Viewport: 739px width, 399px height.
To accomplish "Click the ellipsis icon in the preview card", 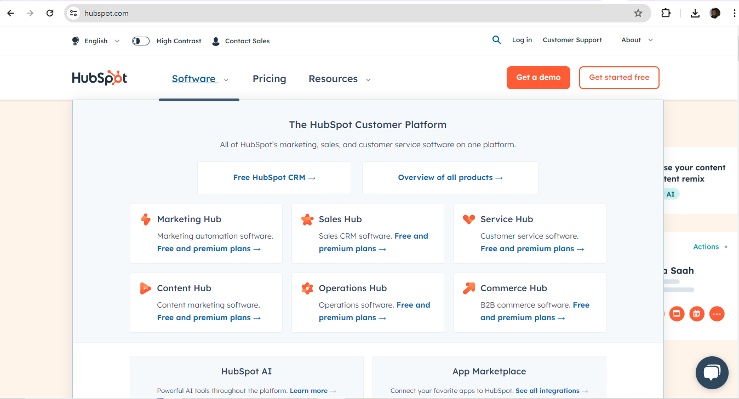I will click(717, 314).
